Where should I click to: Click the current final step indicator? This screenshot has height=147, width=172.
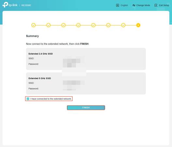click(x=138, y=25)
